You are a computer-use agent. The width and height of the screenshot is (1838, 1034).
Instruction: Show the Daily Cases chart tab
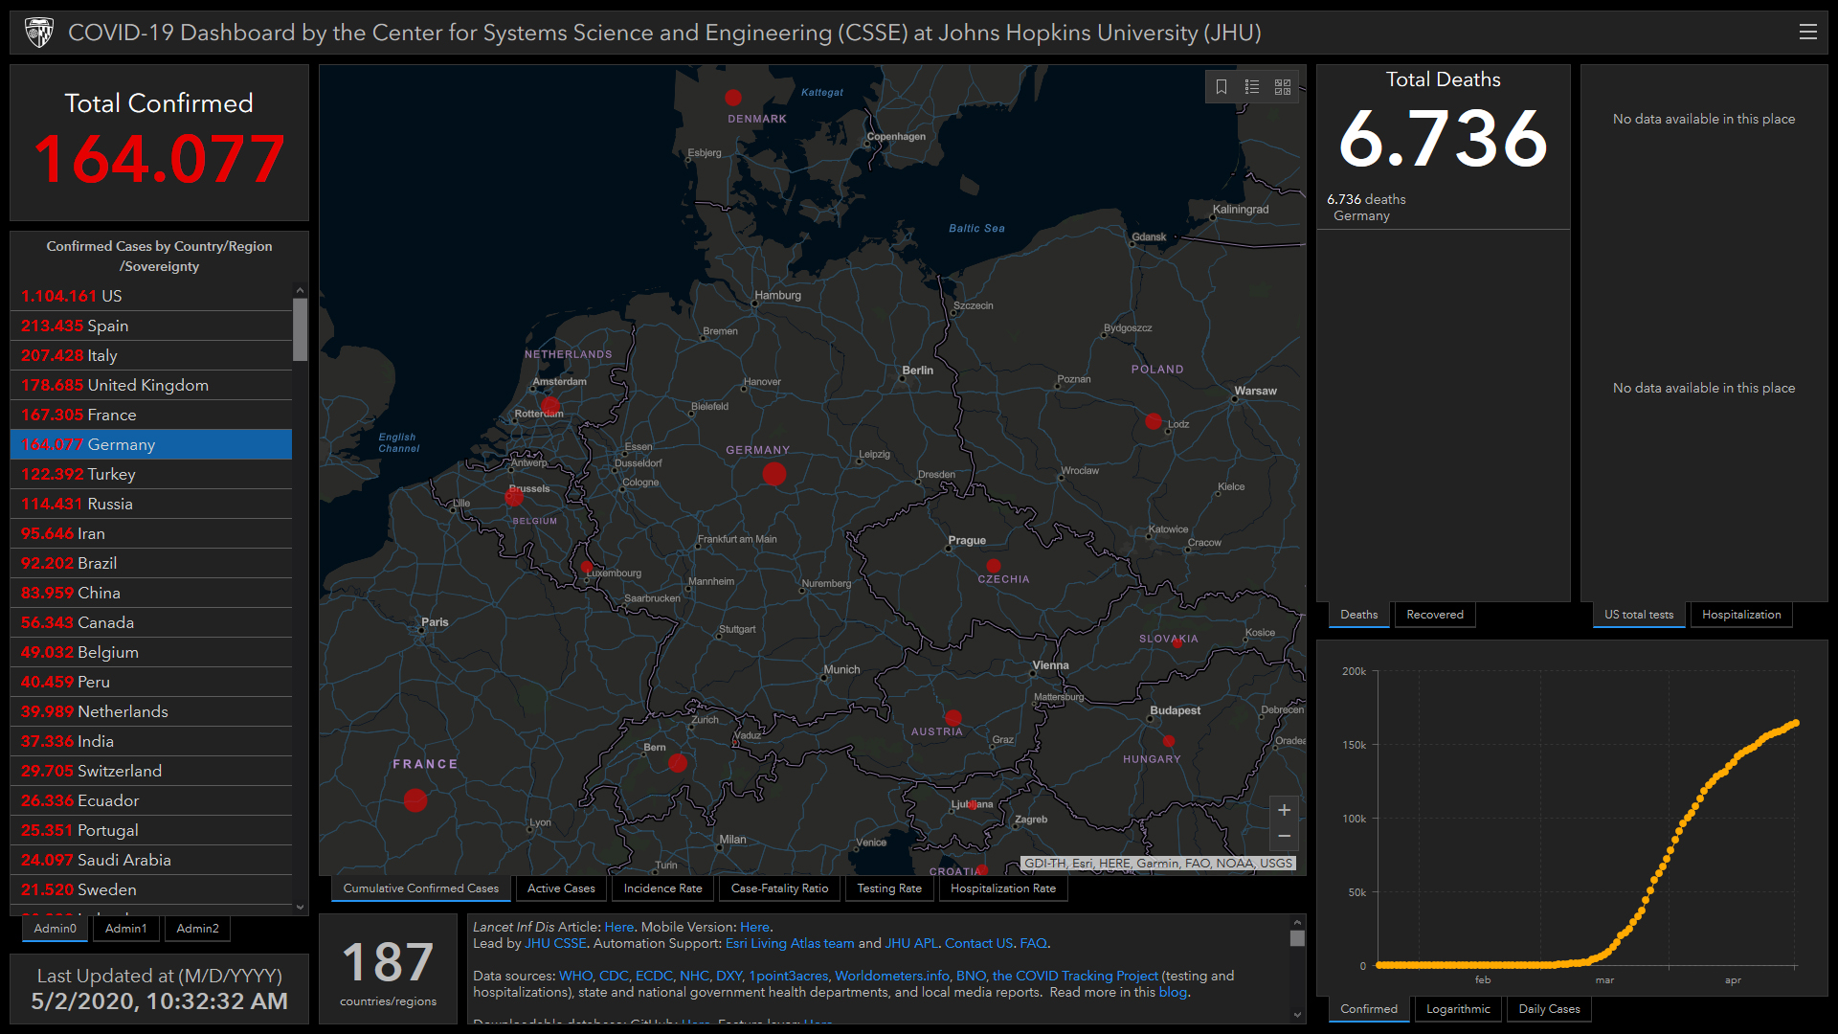coord(1549,1009)
